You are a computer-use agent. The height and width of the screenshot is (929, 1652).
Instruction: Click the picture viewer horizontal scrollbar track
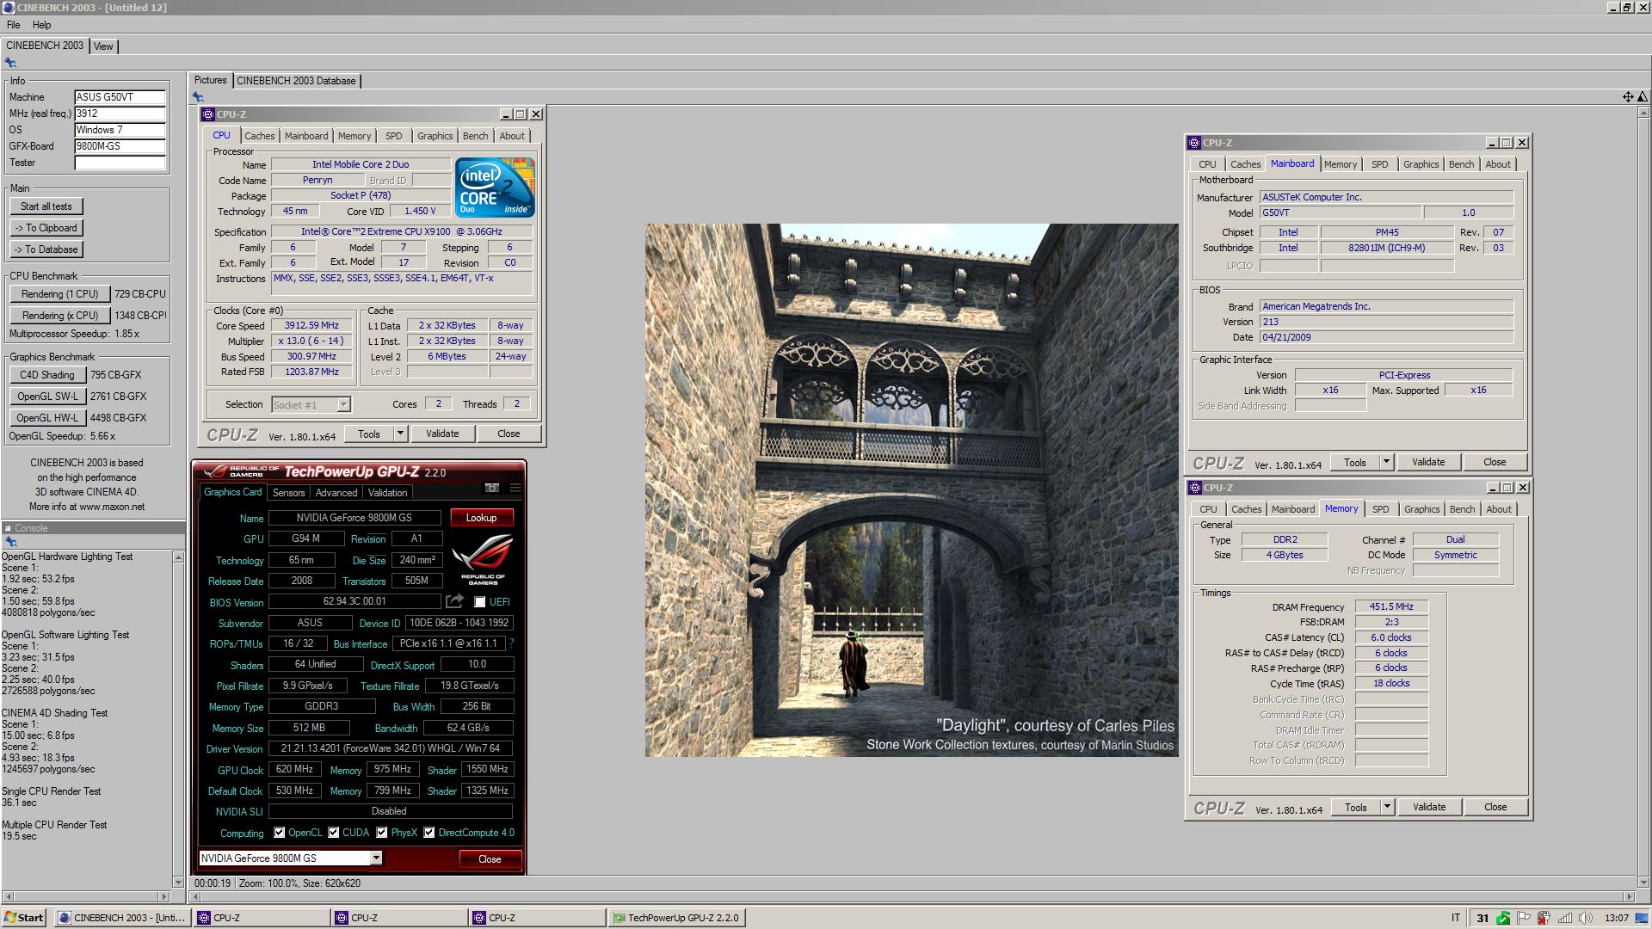tap(912, 896)
